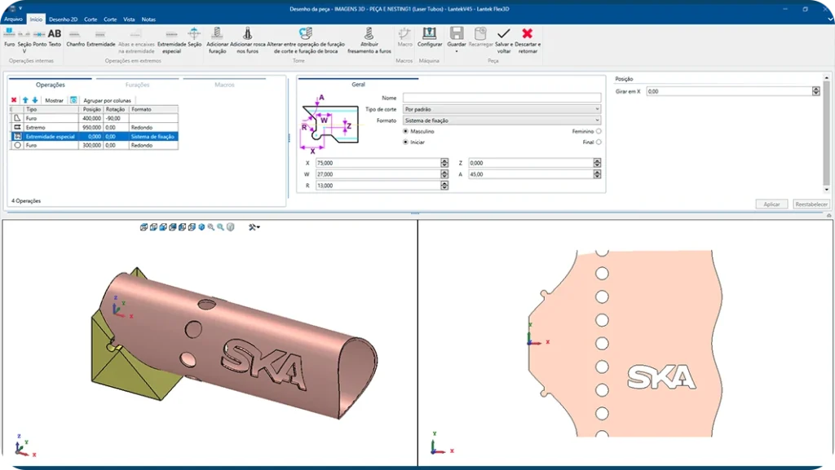This screenshot has height=470, width=835.
Task: Click Adicionar furação icon
Action: [217, 38]
